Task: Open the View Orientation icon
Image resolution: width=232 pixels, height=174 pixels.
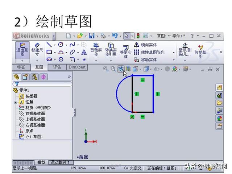Action: coord(136,69)
